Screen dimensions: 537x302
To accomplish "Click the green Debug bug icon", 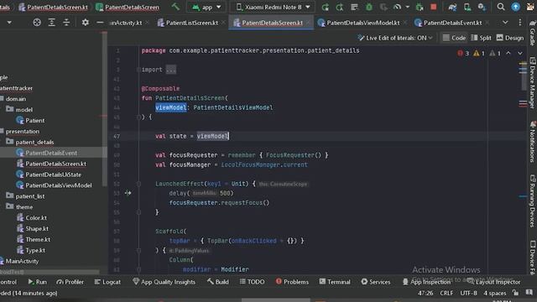I will (369, 7).
